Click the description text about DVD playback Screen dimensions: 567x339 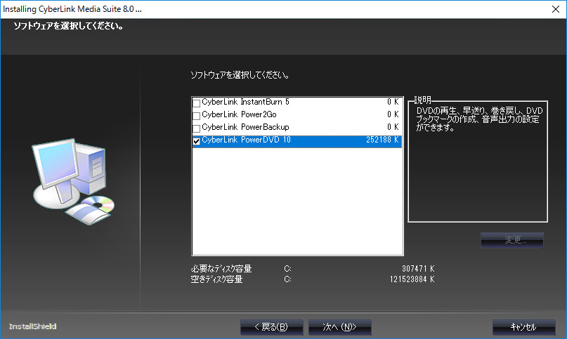(479, 119)
